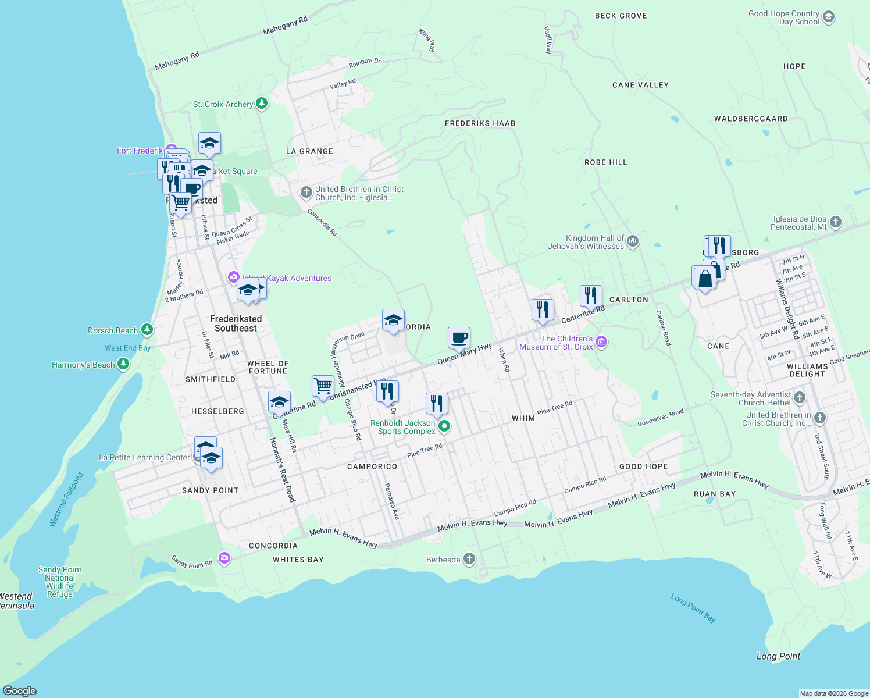Click the Sandy Point National Wildlife Refuge label
Screen dimensions: 870x698
click(60, 582)
